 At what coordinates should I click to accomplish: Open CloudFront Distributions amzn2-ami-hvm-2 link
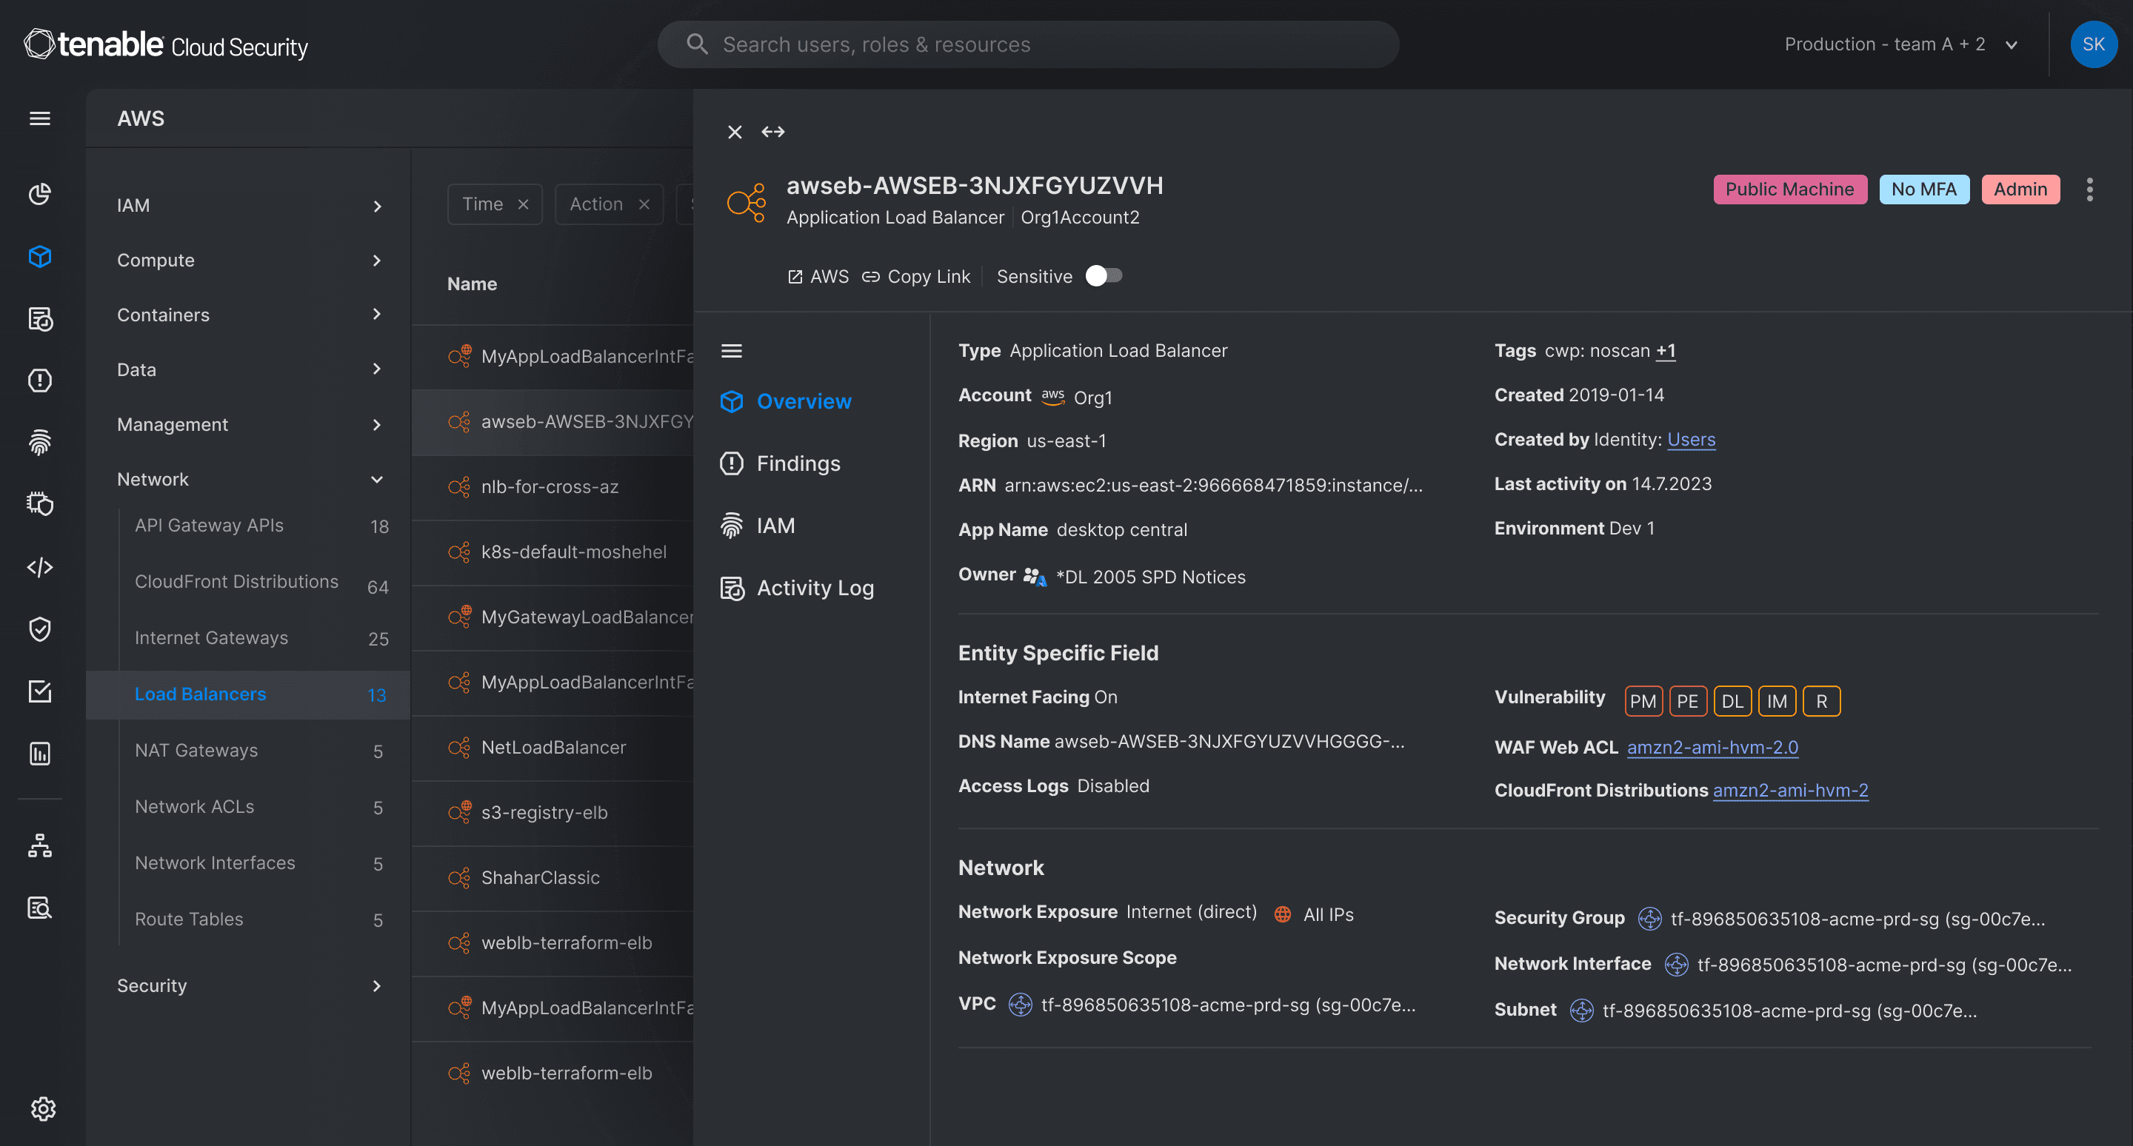point(1790,790)
